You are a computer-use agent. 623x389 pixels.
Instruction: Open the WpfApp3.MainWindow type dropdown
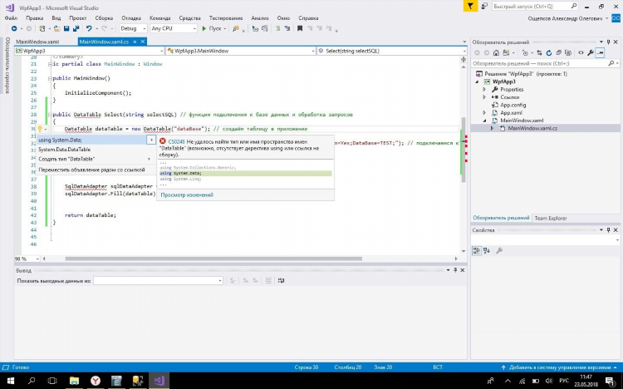pos(241,51)
